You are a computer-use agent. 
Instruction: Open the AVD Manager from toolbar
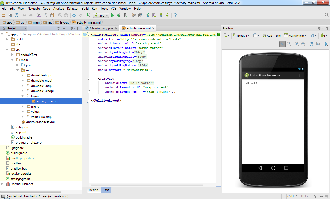[x=154, y=16]
